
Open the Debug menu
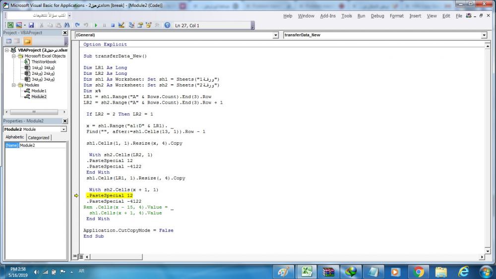(377, 16)
